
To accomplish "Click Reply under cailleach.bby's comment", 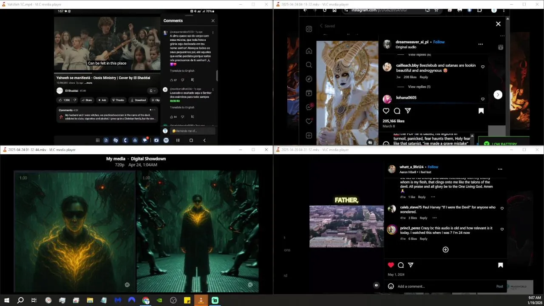I will (424, 77).
